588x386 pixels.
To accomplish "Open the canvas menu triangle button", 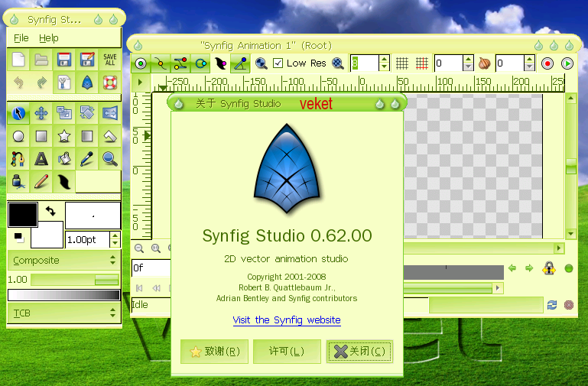I will [x=140, y=82].
